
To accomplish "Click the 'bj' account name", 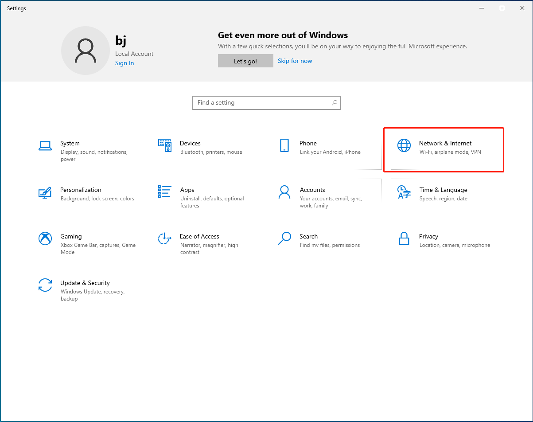I will point(121,40).
